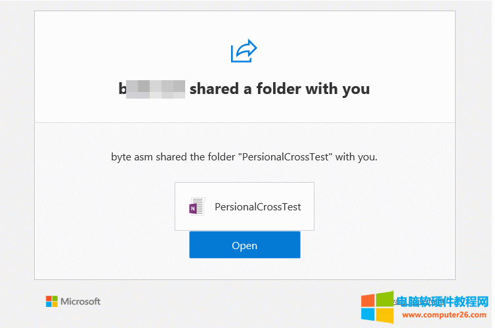This screenshot has height=328, width=495.
Task: Click the green square of Microsoft logo
Action: coord(54,298)
